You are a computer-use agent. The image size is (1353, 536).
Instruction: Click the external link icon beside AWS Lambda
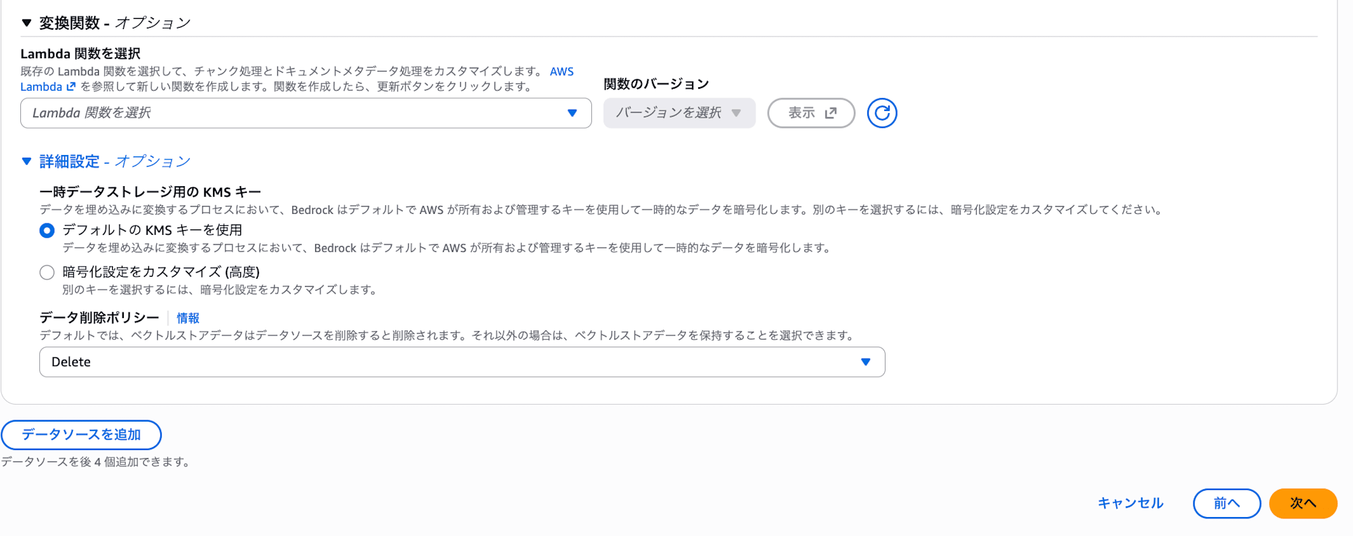(71, 87)
